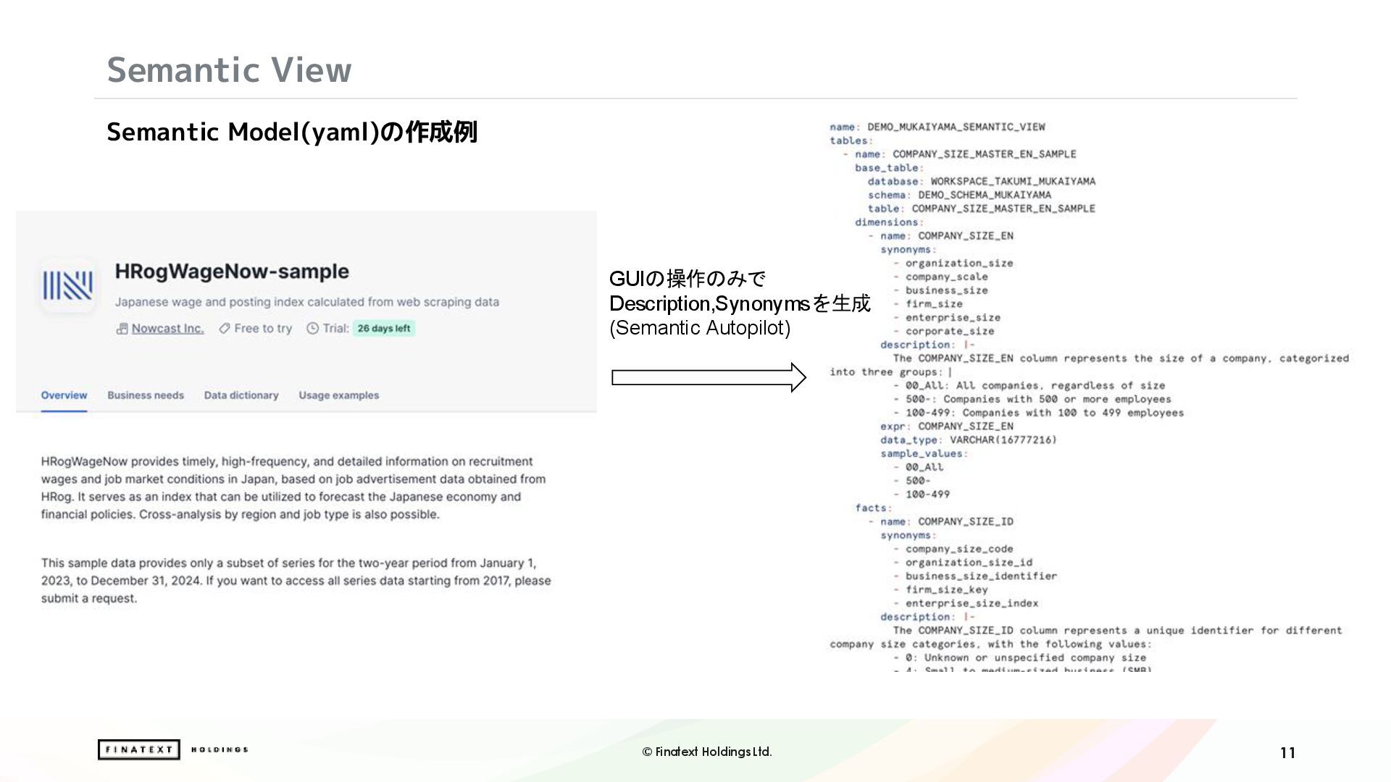This screenshot has height=782, width=1391.
Task: Click the Semantic Model(yaml) heading
Action: 292,132
